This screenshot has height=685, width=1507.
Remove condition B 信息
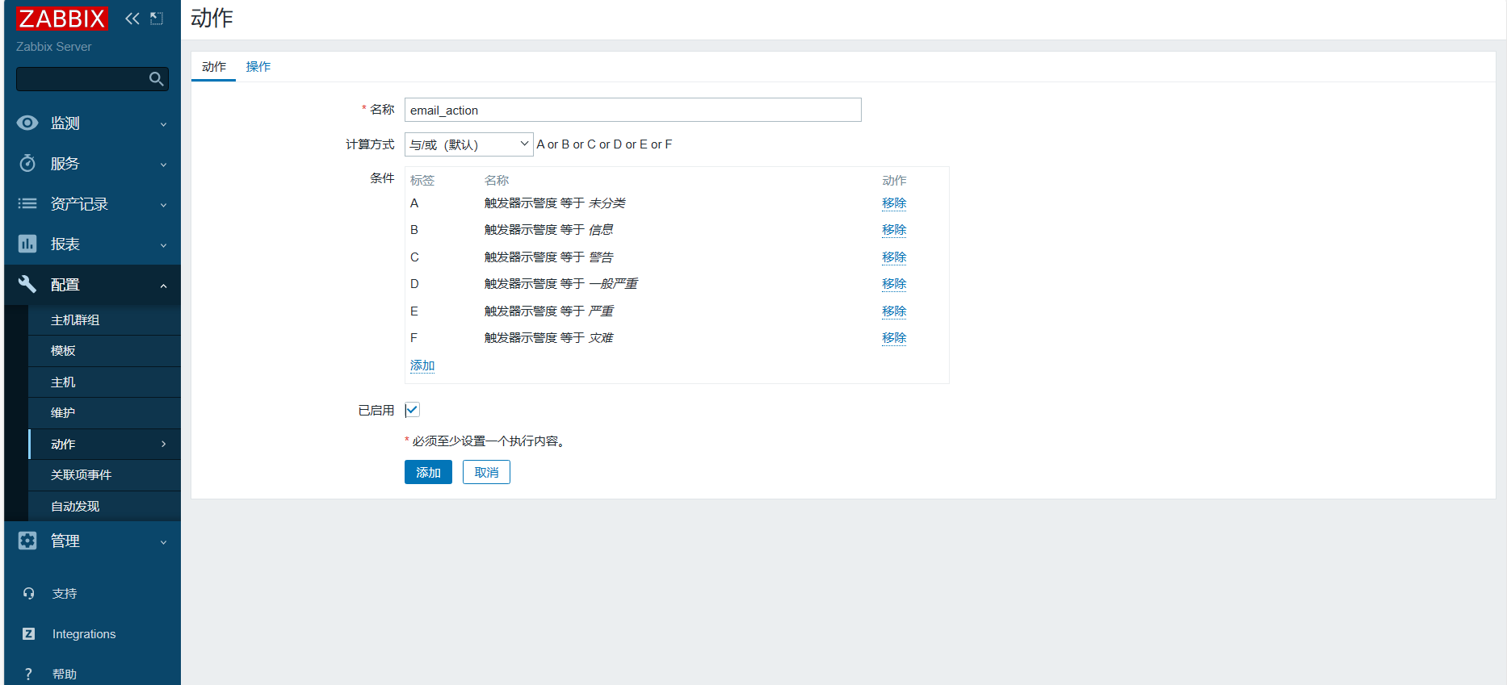[894, 230]
